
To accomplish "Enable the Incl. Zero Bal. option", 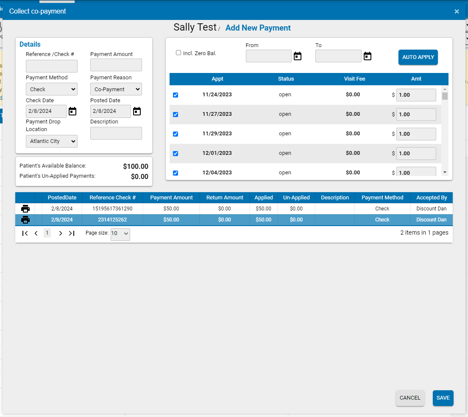I will [x=178, y=53].
